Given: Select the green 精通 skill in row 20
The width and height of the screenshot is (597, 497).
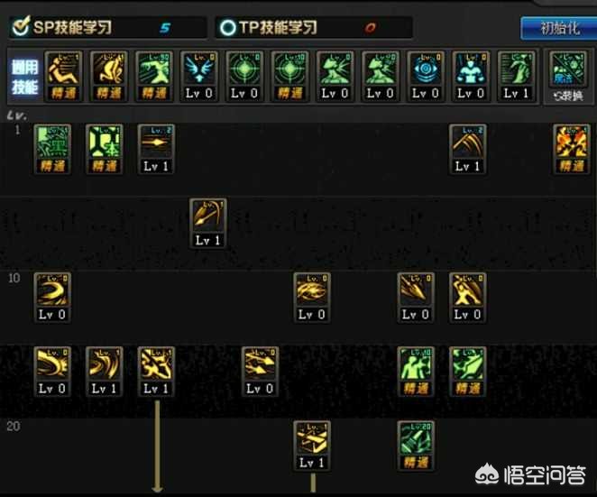Looking at the screenshot, I should tap(416, 446).
